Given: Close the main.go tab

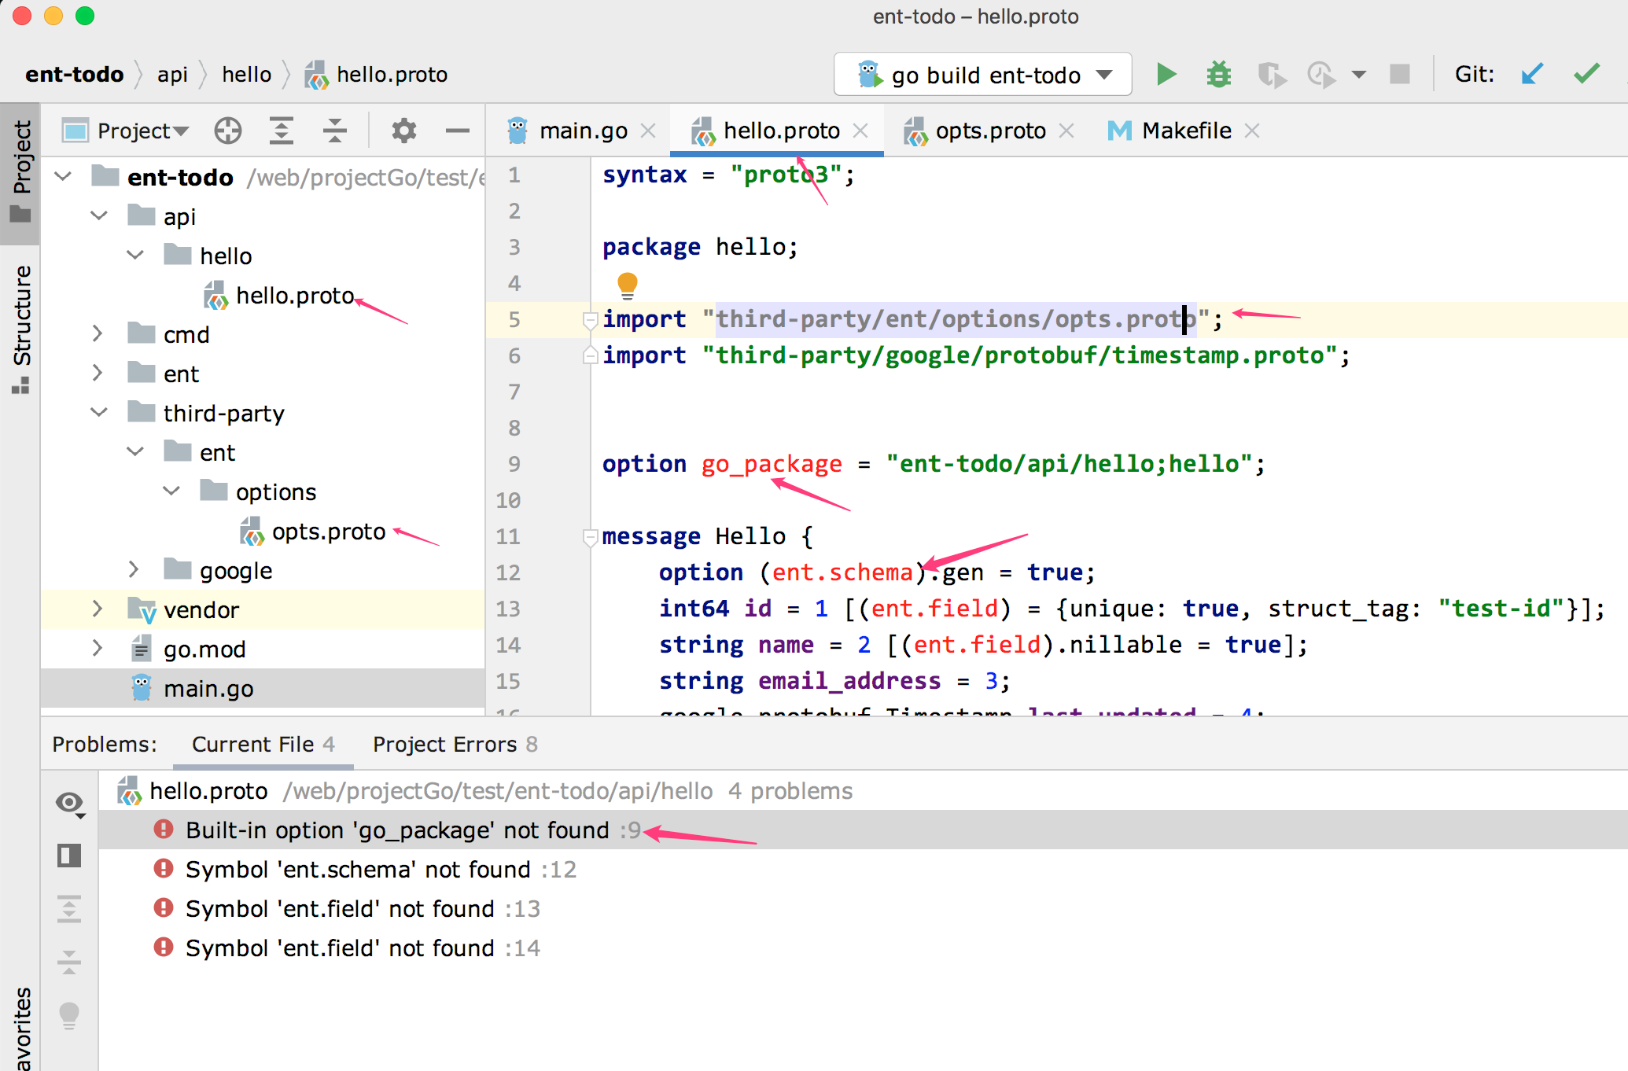Looking at the screenshot, I should (648, 131).
